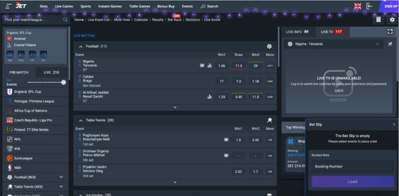This screenshot has width=399, height=196.
Task: Open the Bet Race link
Action: 174,20
